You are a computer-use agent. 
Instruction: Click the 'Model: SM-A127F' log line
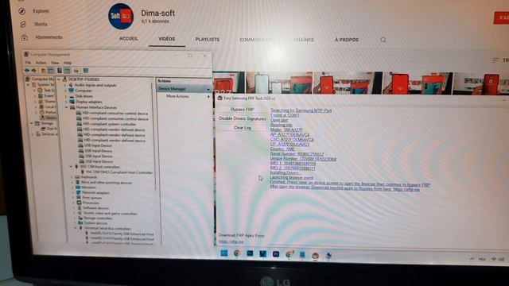click(x=286, y=129)
